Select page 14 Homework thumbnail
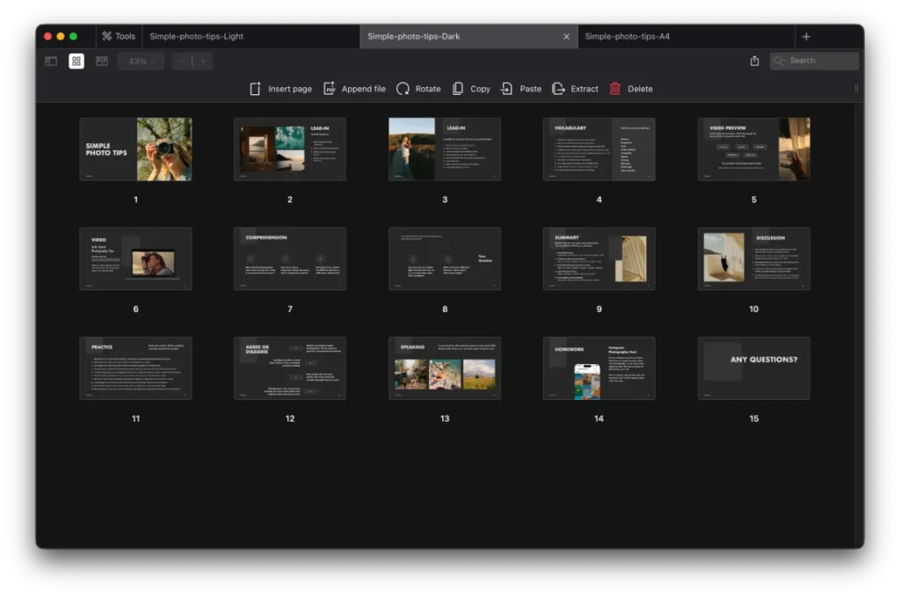This screenshot has height=596, width=900. tap(599, 368)
